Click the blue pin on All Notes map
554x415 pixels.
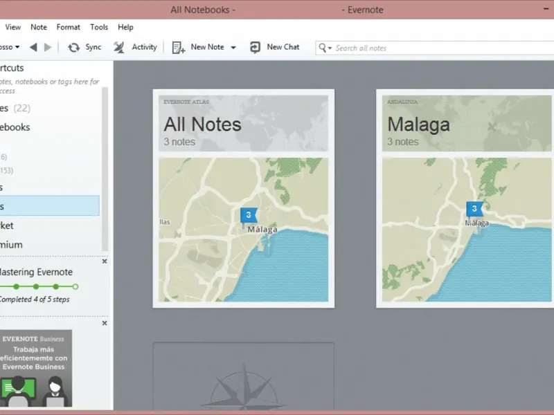[x=248, y=215]
